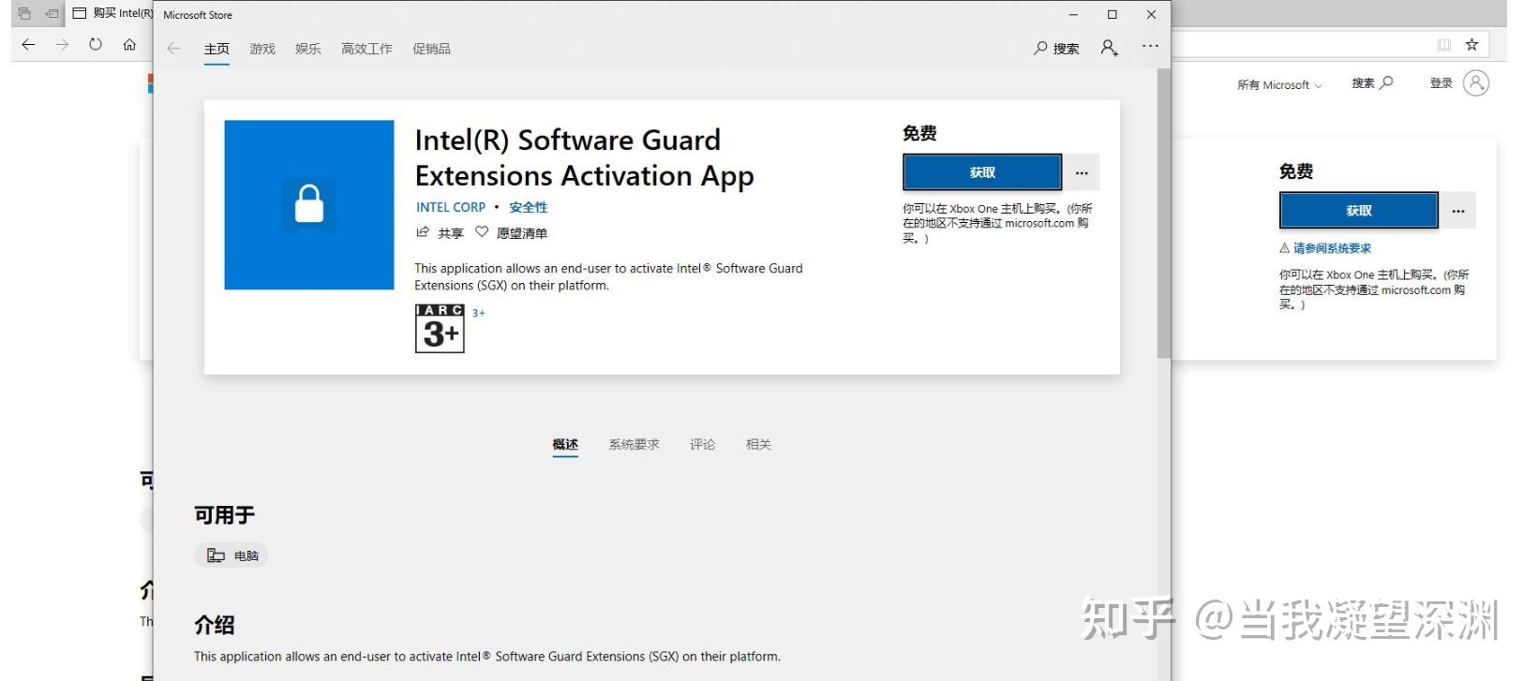Image resolution: width=1538 pixels, height=681 pixels.
Task: Switch to the 高效工作 tab
Action: [366, 49]
